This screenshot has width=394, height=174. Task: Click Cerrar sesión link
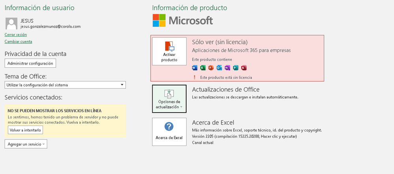[x=16, y=35]
